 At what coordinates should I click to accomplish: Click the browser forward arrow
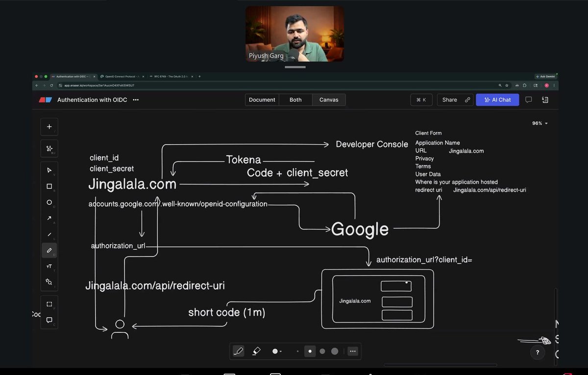click(44, 85)
